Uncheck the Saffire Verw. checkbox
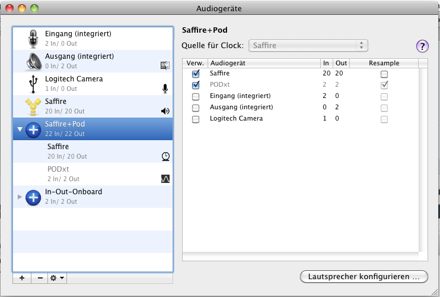Screen dimensions: 440x297 (196, 74)
